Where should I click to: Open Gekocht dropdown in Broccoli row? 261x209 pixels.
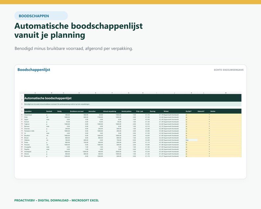point(209,156)
